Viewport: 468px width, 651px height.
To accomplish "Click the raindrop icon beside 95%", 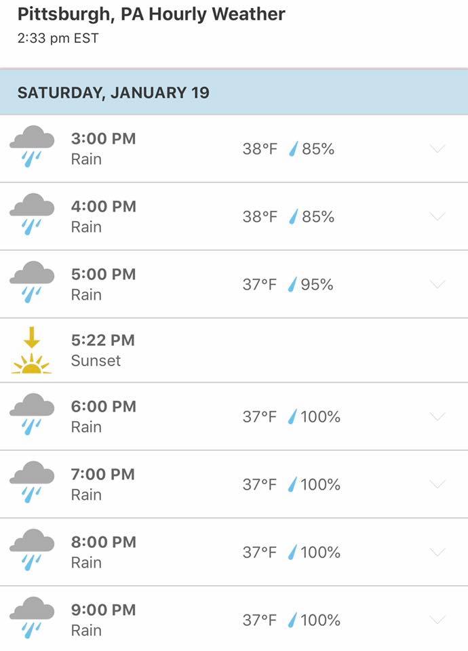I will pos(292,285).
